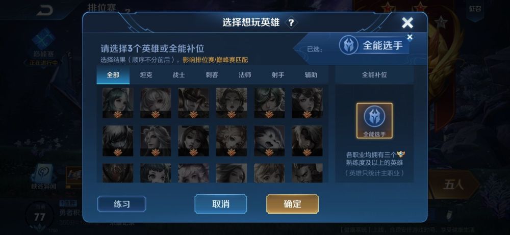Close the hero selection dialog with X

coord(407,23)
